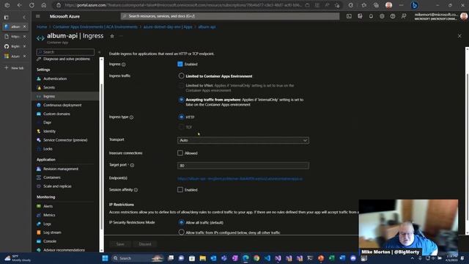
Task: Click the Identity key icon
Action: (x=39, y=131)
